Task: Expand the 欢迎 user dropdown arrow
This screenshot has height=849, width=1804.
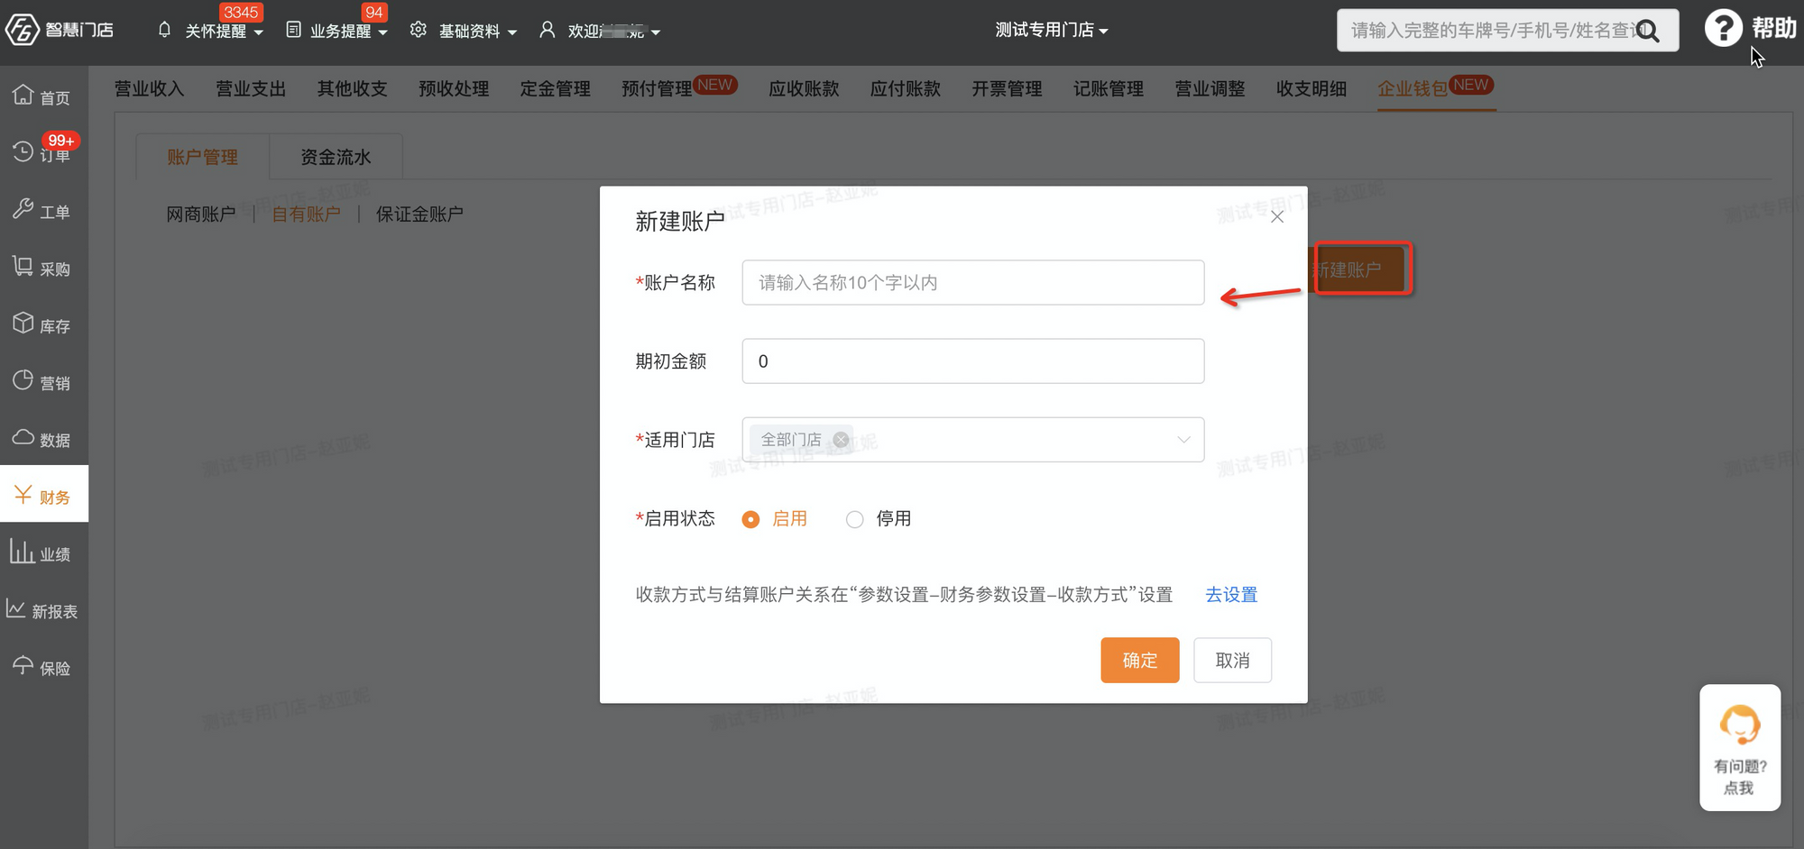Action: pos(656,32)
